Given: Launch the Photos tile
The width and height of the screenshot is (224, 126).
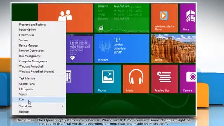Looking at the screenshot, I should 108,79.
